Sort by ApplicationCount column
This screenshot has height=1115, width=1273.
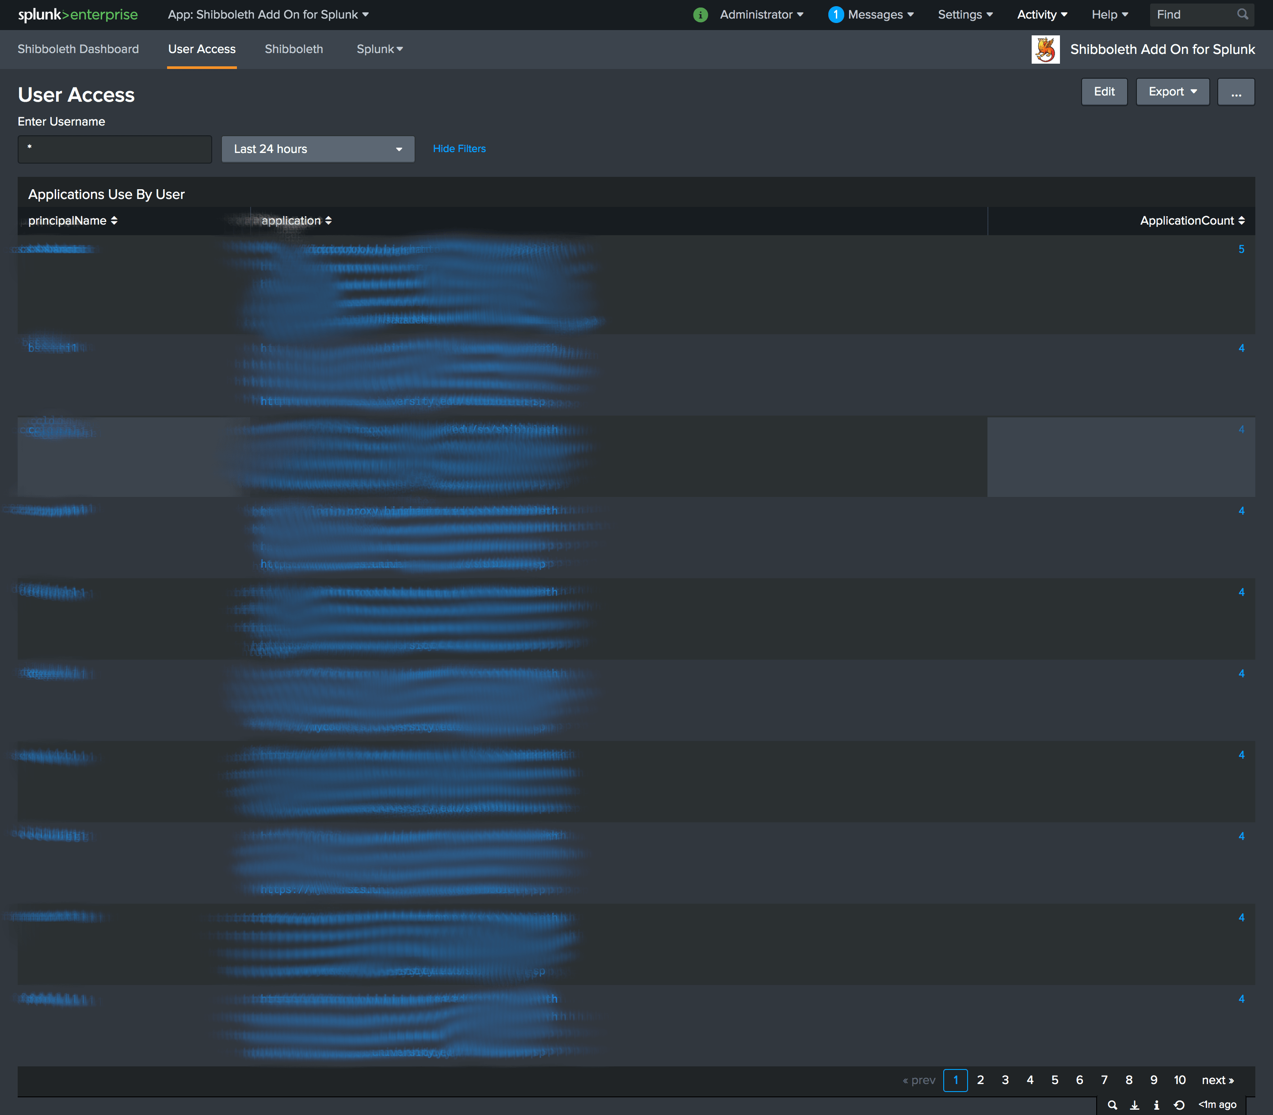1192,221
